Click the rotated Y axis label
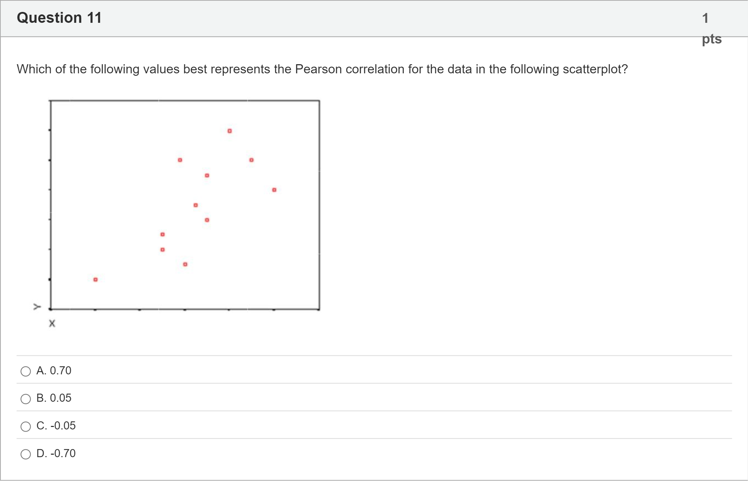Screen dimensions: 748x481 click(37, 307)
